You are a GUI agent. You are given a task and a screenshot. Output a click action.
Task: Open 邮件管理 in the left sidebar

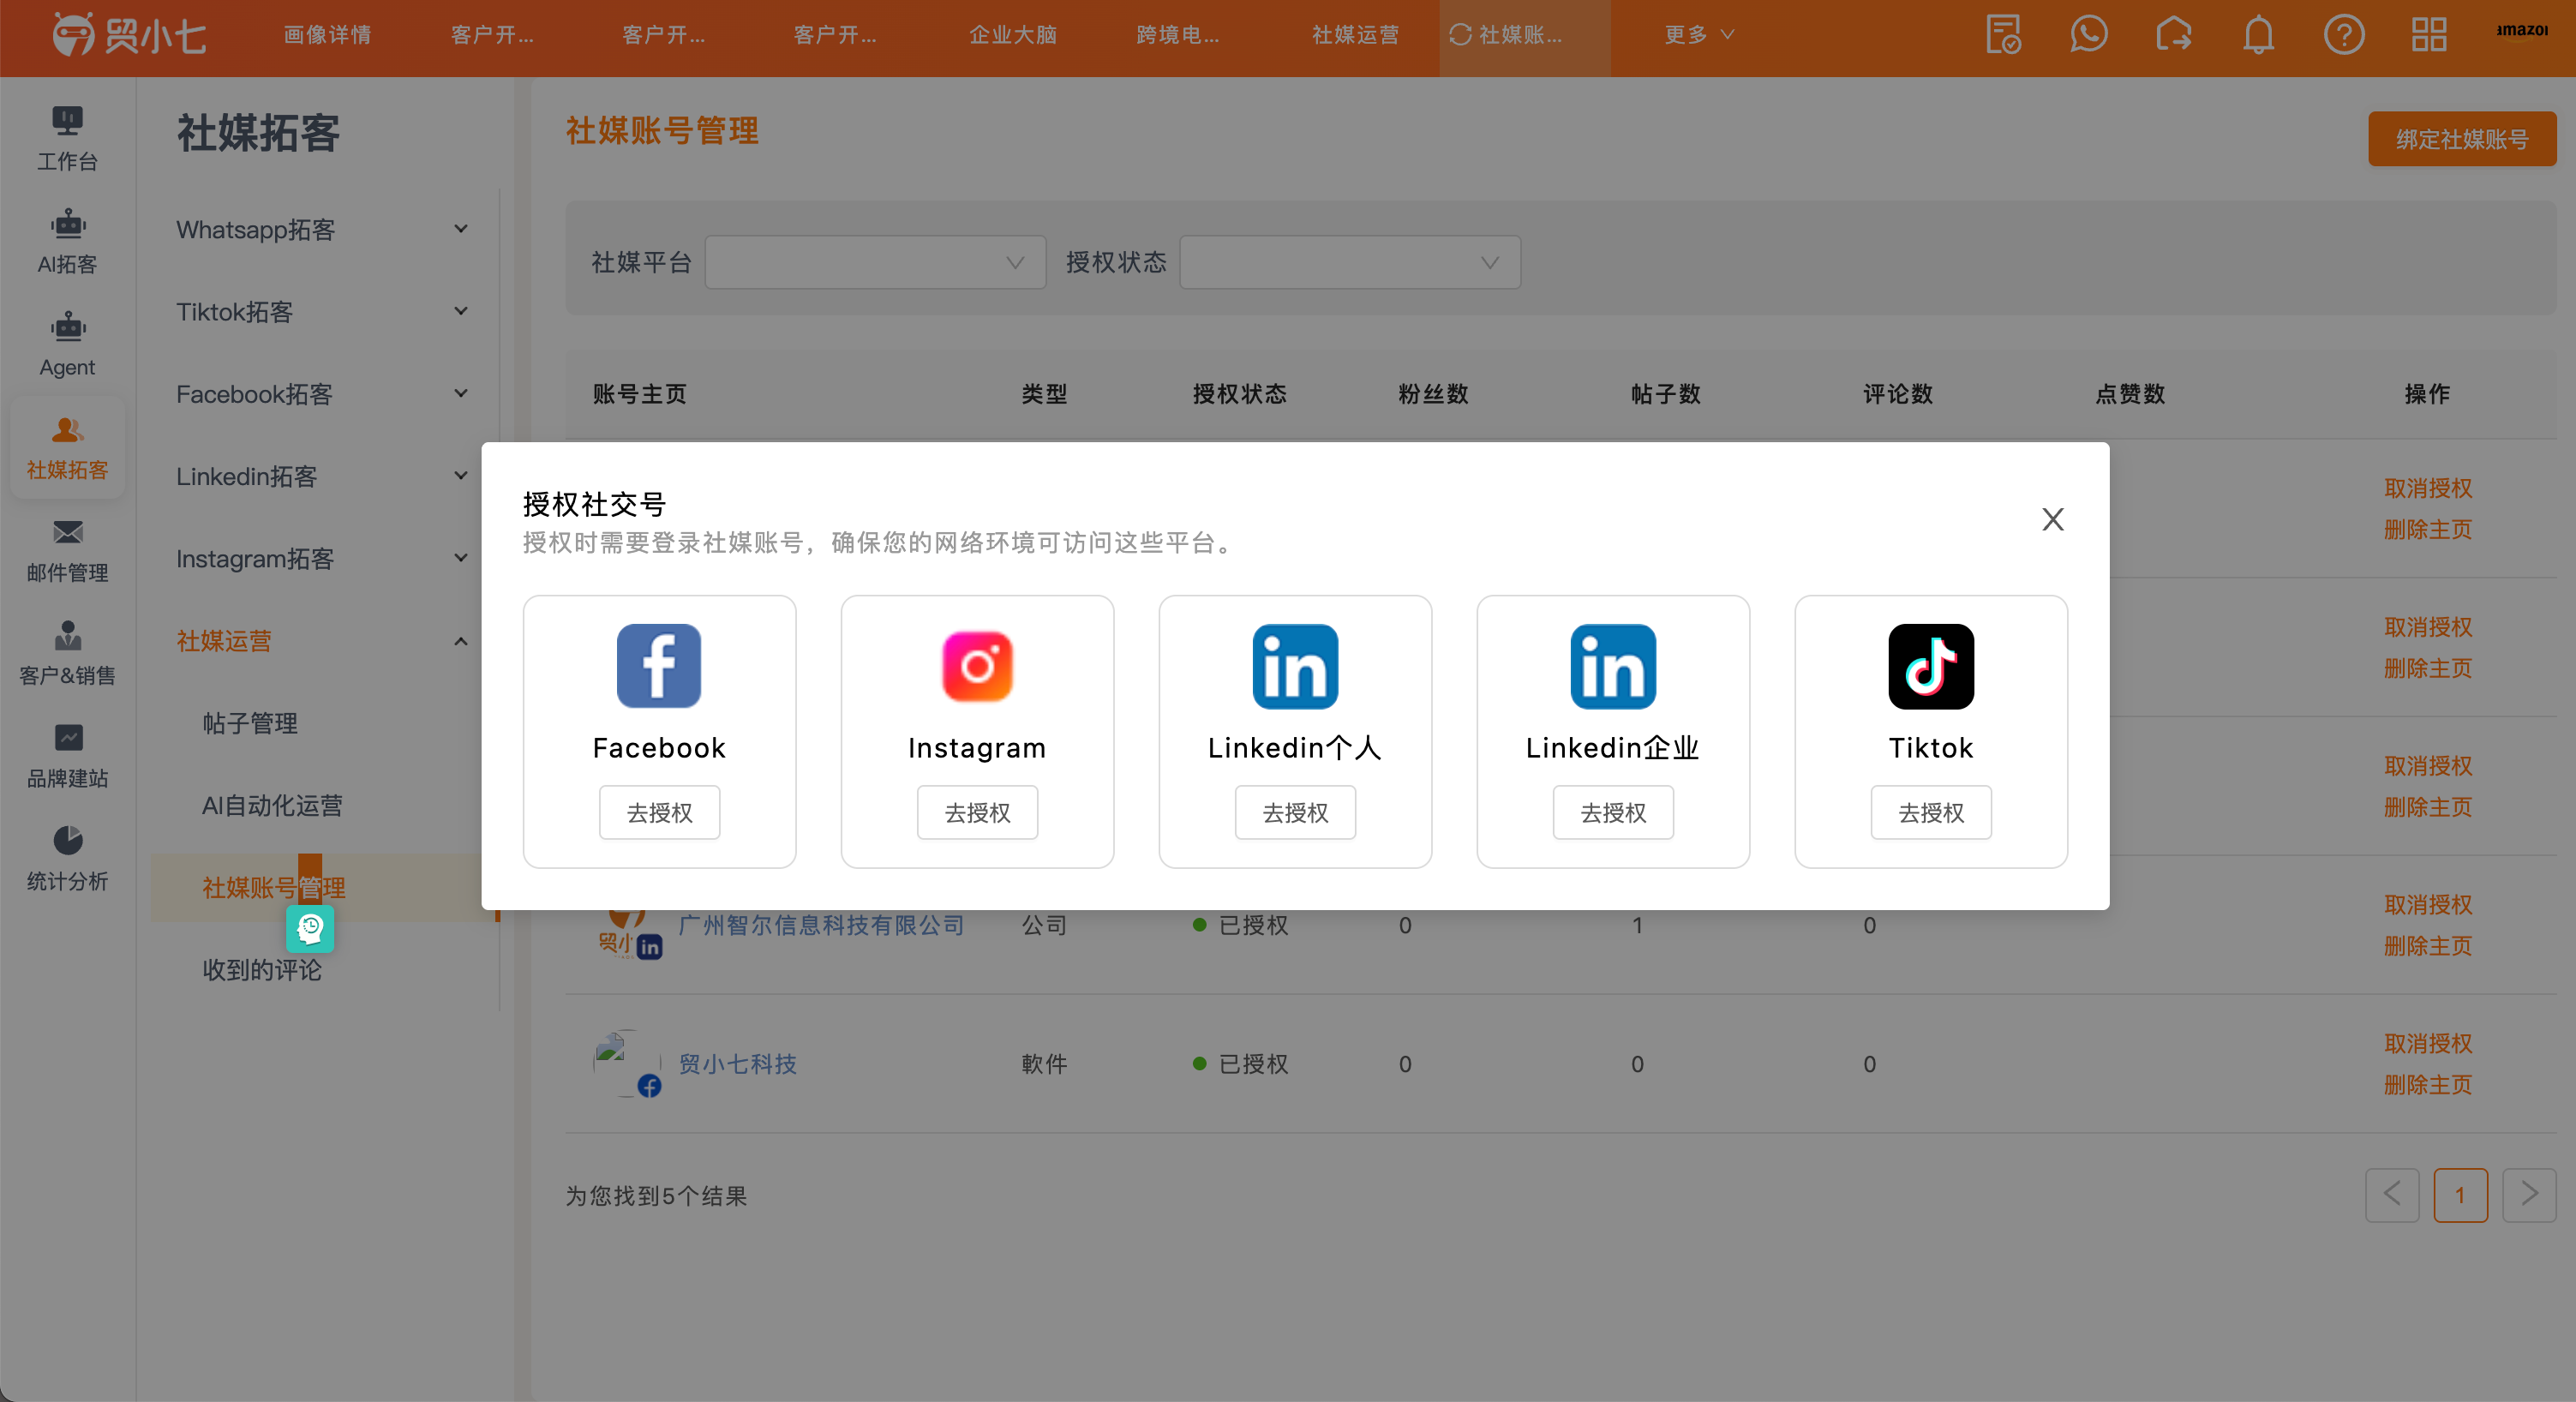[x=67, y=550]
